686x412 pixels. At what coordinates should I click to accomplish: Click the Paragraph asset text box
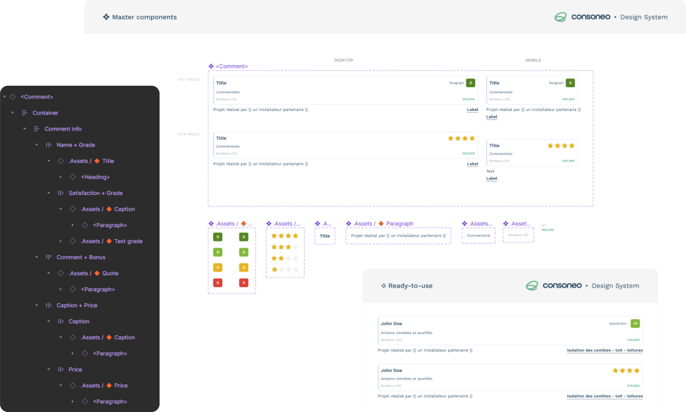click(398, 236)
